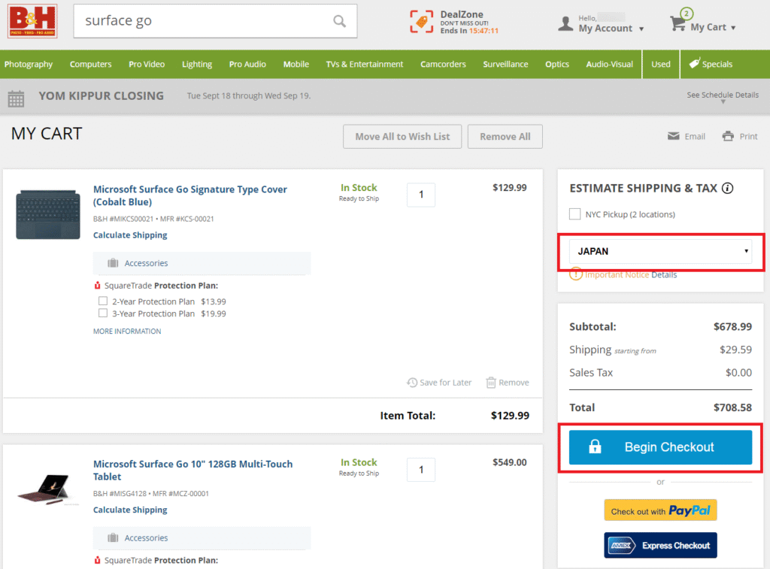770x569 pixels.
Task: Open the Computers menu
Action: point(90,64)
